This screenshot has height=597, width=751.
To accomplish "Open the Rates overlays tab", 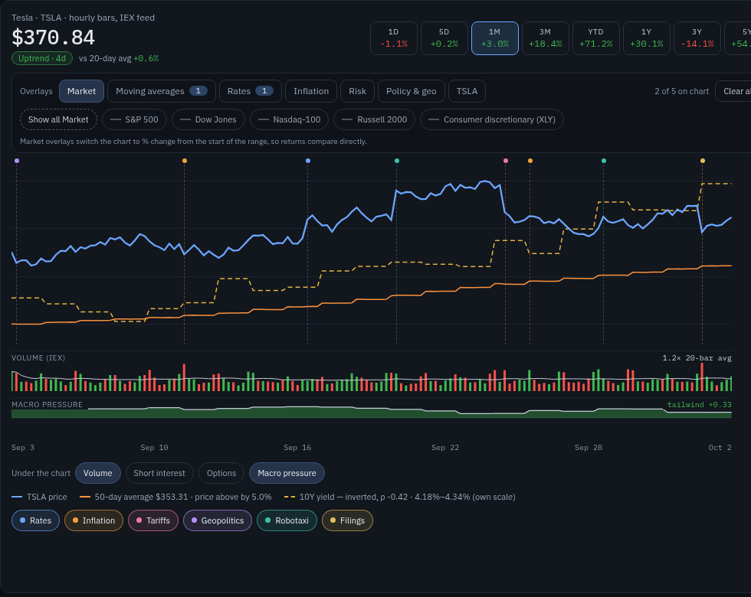I will point(251,91).
